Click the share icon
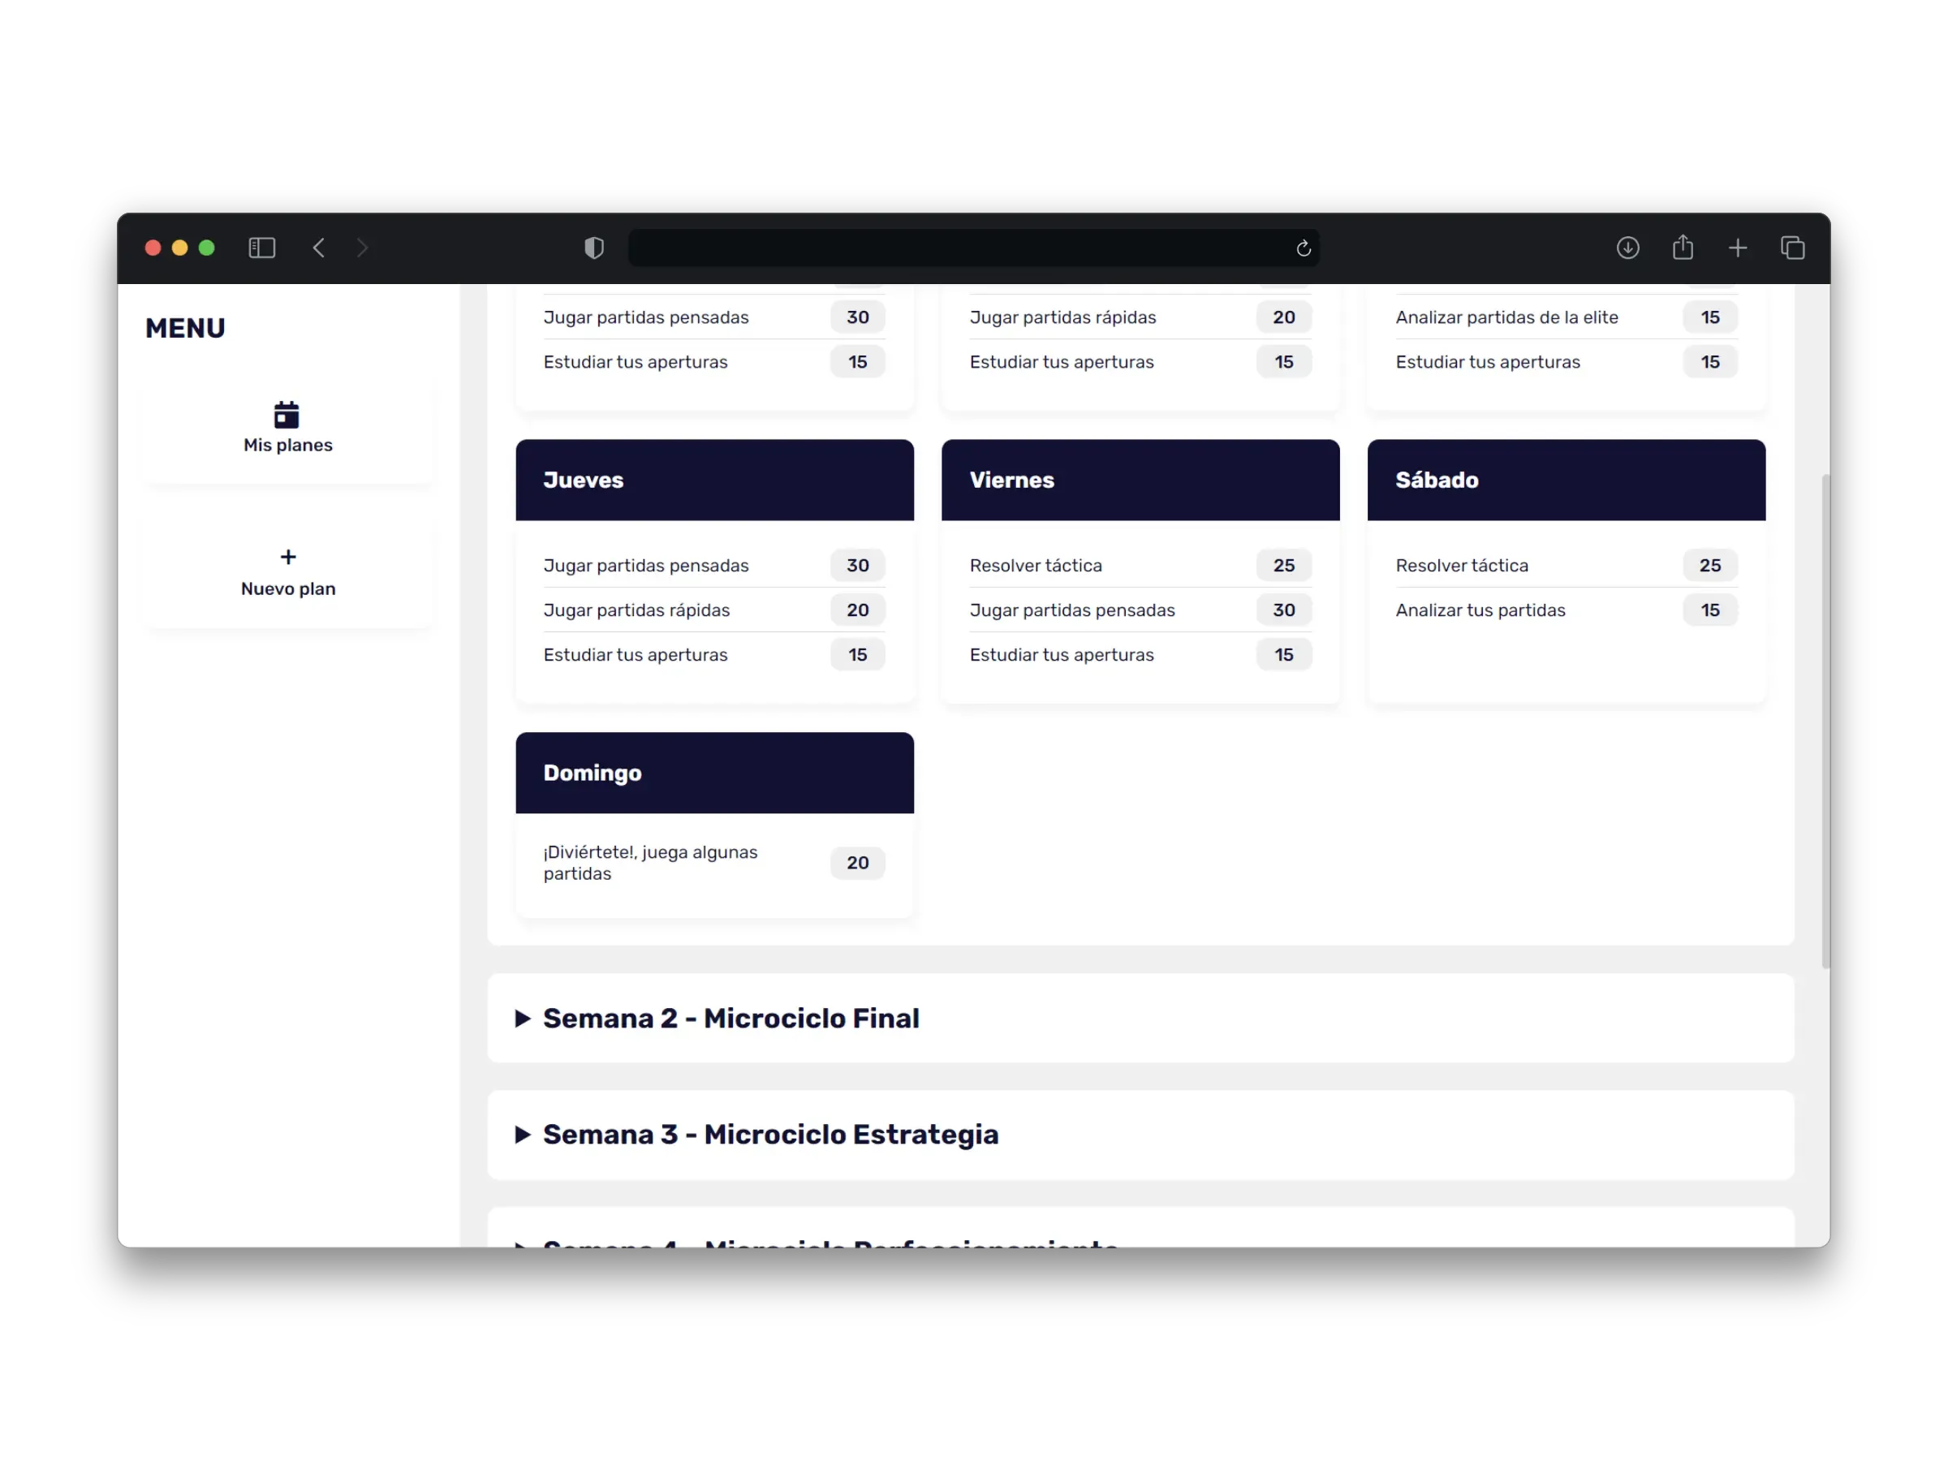 click(x=1683, y=248)
